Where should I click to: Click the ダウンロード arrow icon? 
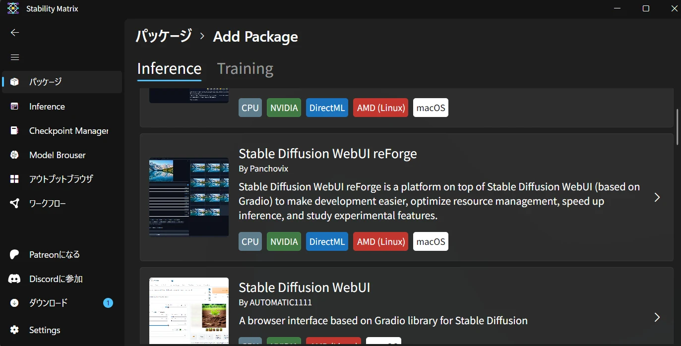pos(14,303)
